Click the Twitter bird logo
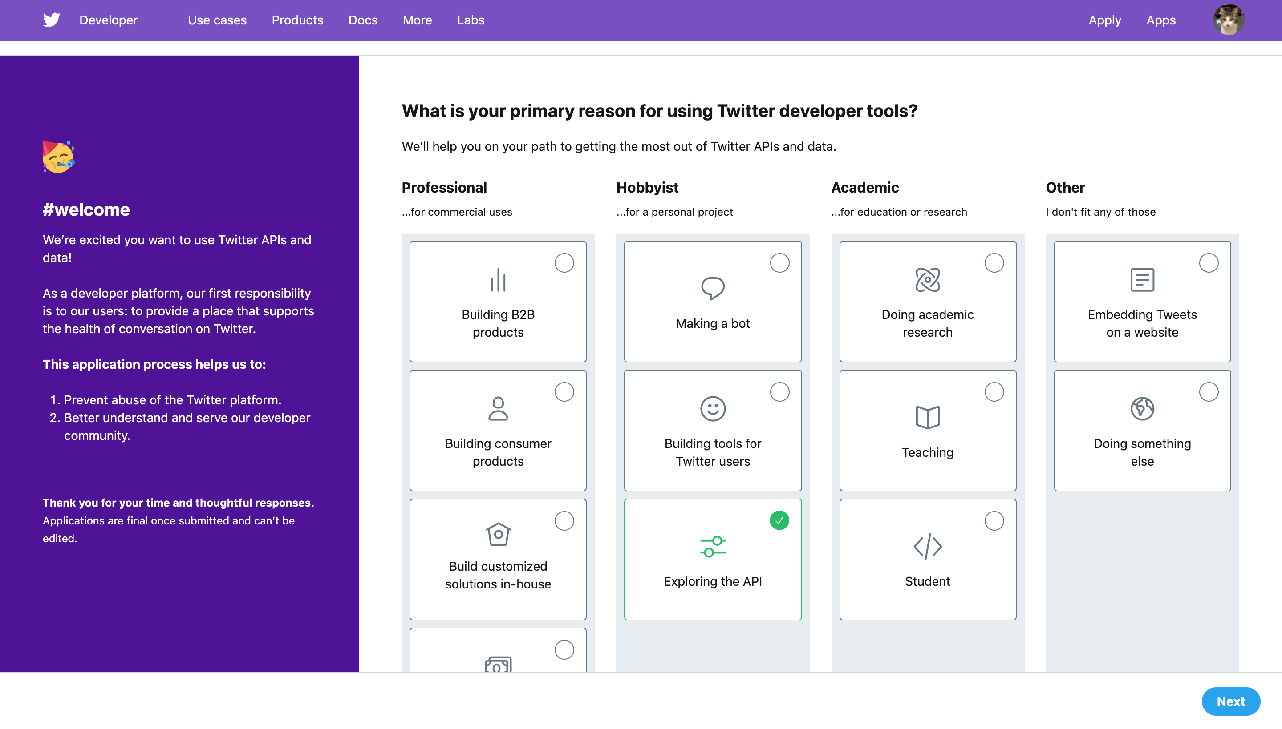The width and height of the screenshot is (1282, 729). point(51,20)
